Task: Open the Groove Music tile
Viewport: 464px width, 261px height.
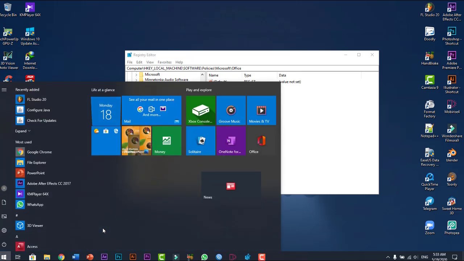Action: point(231,110)
